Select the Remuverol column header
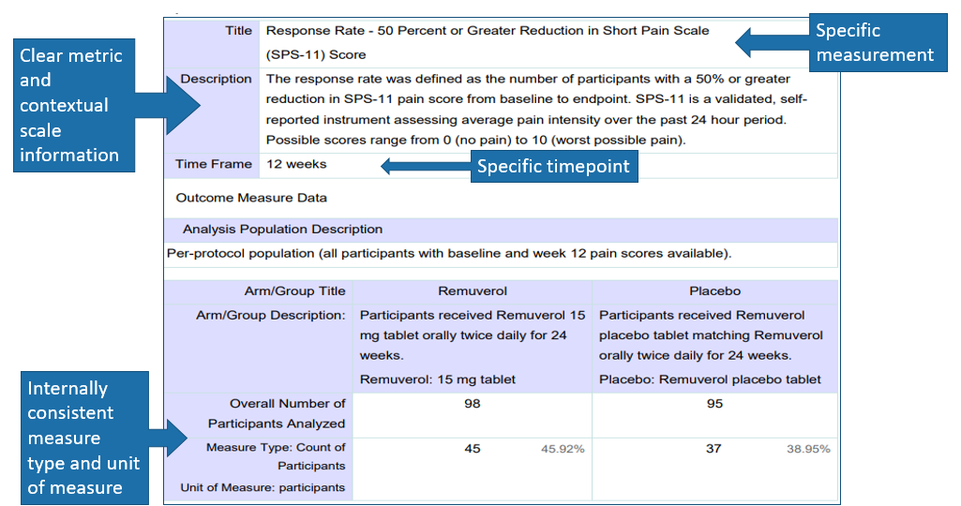This screenshot has height=506, width=961. (472, 291)
